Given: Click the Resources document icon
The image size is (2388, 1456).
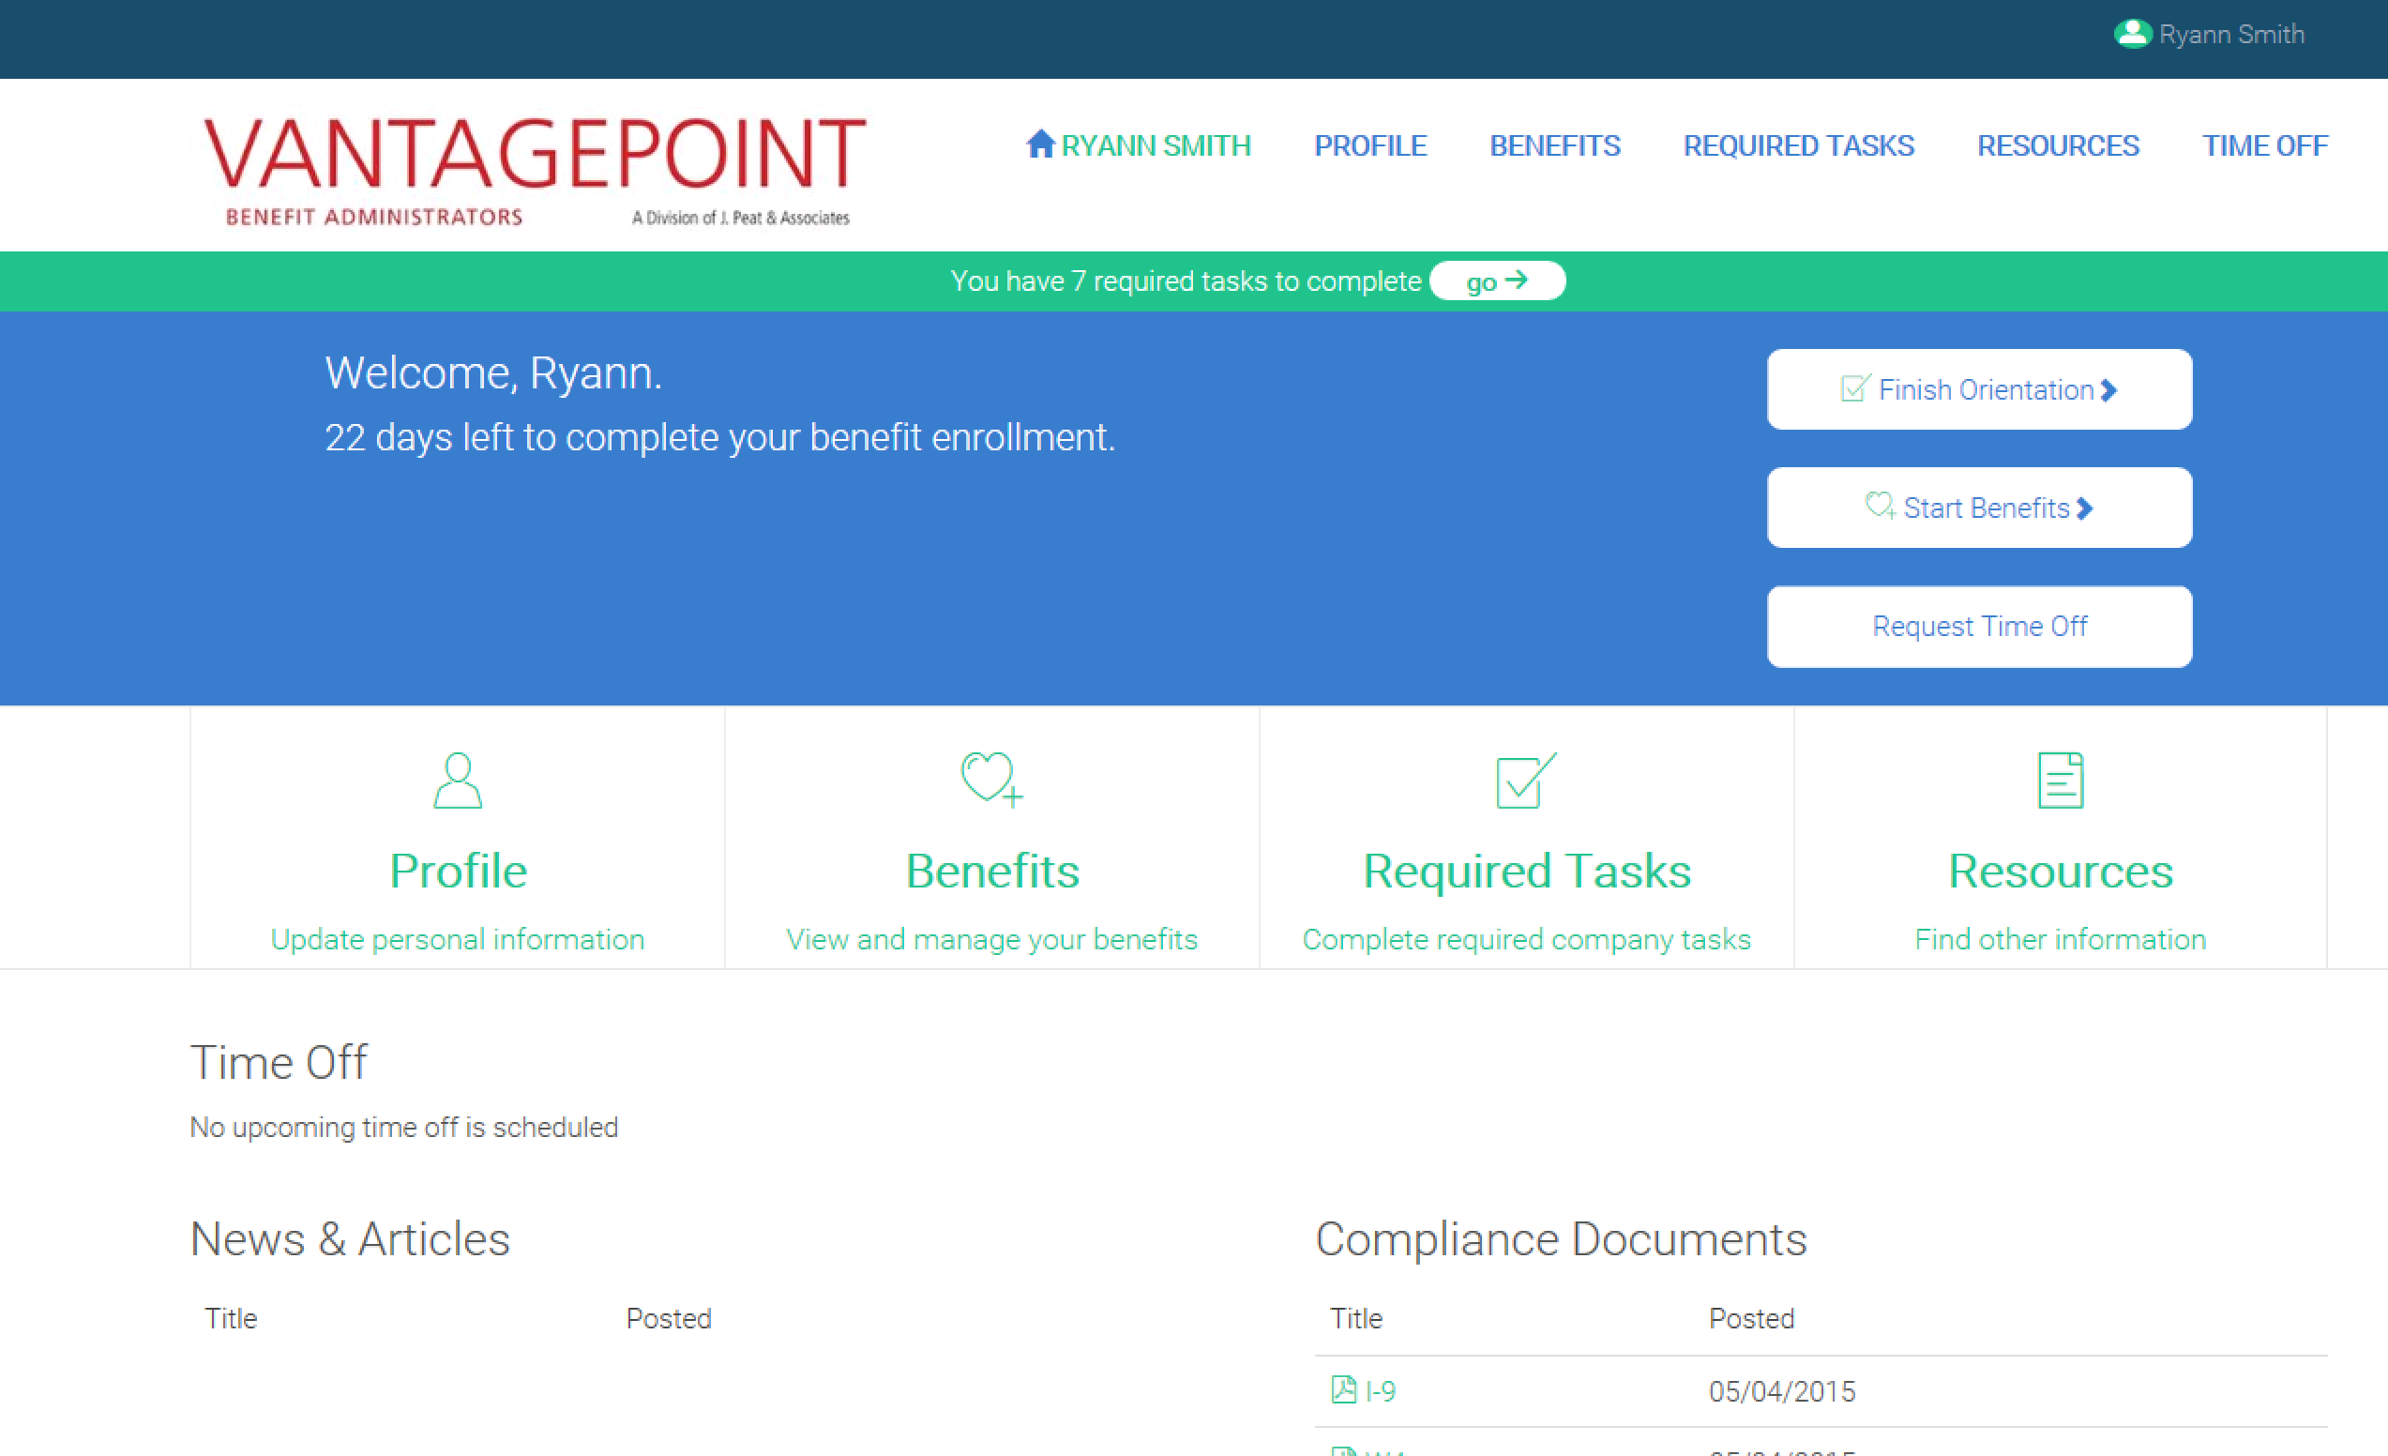Looking at the screenshot, I should 2060,781.
